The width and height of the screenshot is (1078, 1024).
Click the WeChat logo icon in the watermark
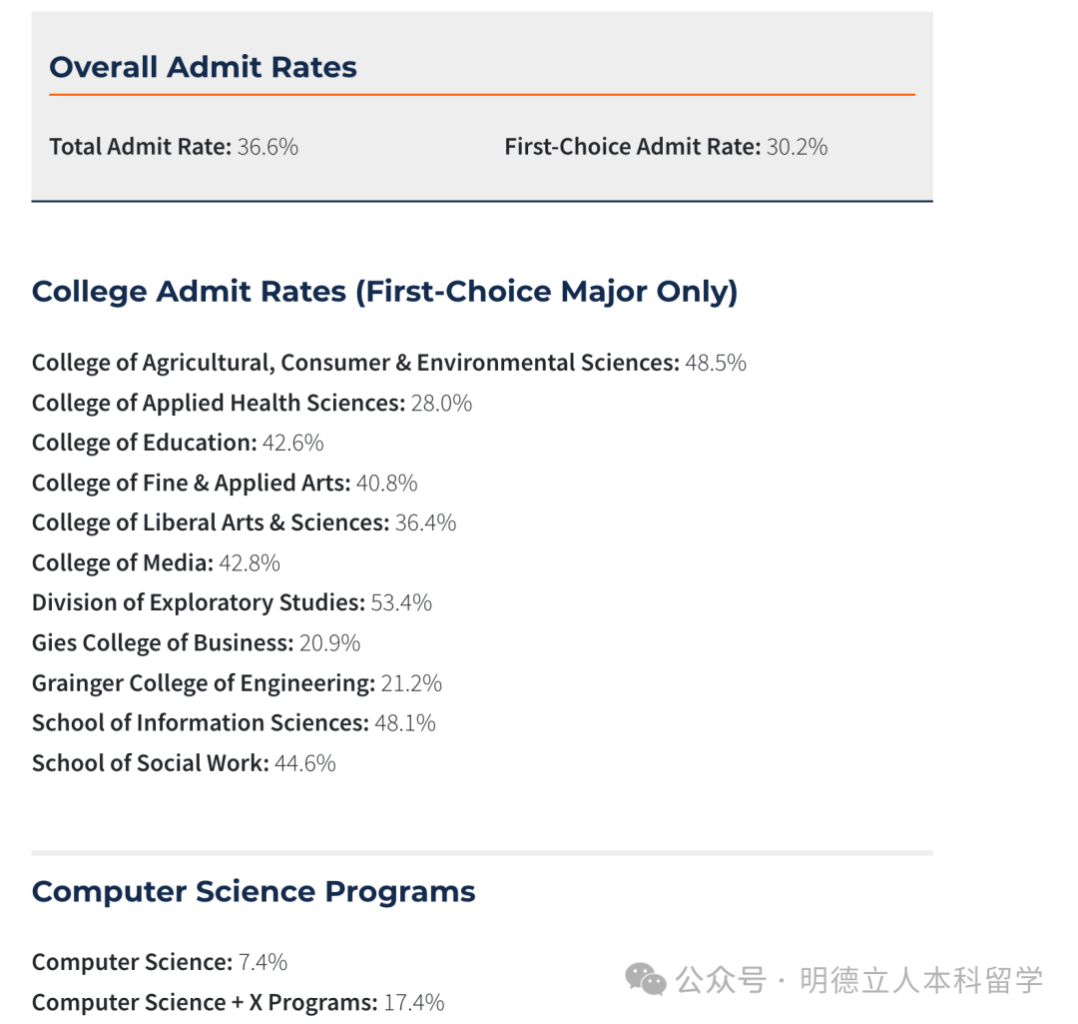(x=646, y=979)
